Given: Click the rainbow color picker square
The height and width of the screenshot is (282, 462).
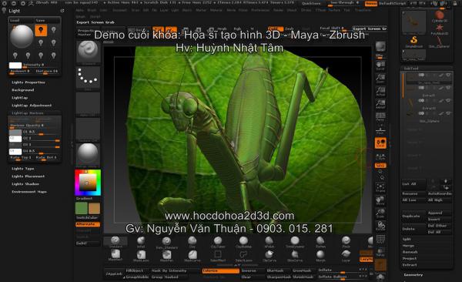Looking at the screenshot, I should click(88, 183).
